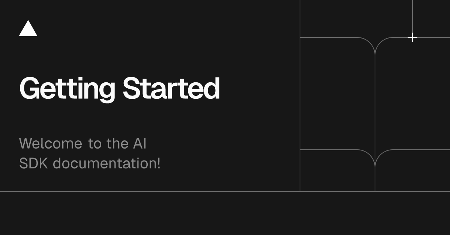The width and height of the screenshot is (450, 235).
Task: Click the full-width horizontal divider line
Action: click(x=225, y=191)
